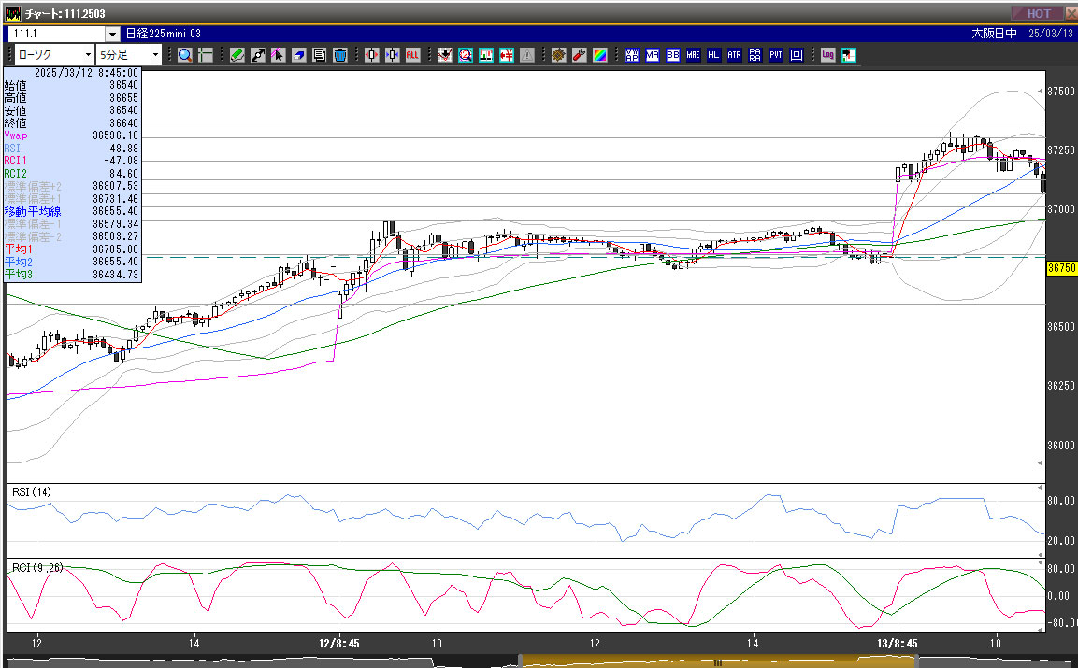Click the RSI(14) panel label
This screenshot has width=1078, height=668.
[32, 492]
